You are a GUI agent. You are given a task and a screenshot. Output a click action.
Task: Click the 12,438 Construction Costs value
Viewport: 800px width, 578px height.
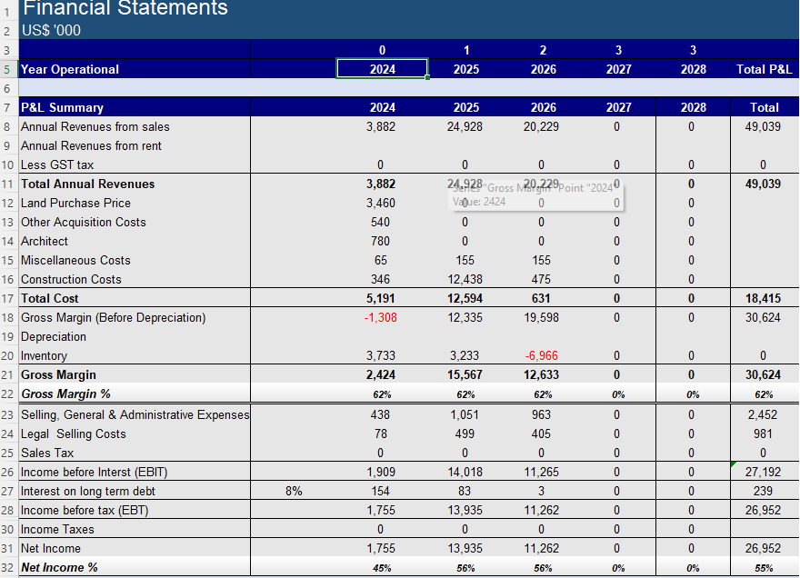pos(465,280)
